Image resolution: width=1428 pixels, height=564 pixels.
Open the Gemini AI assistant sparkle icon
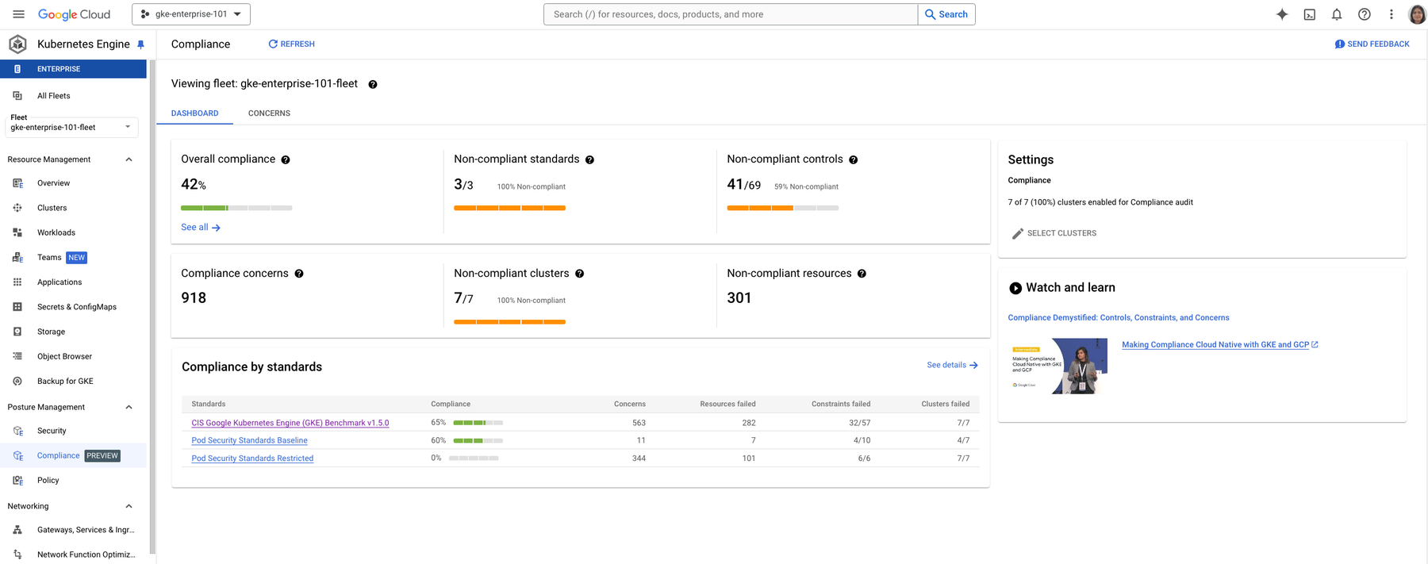pos(1281,14)
